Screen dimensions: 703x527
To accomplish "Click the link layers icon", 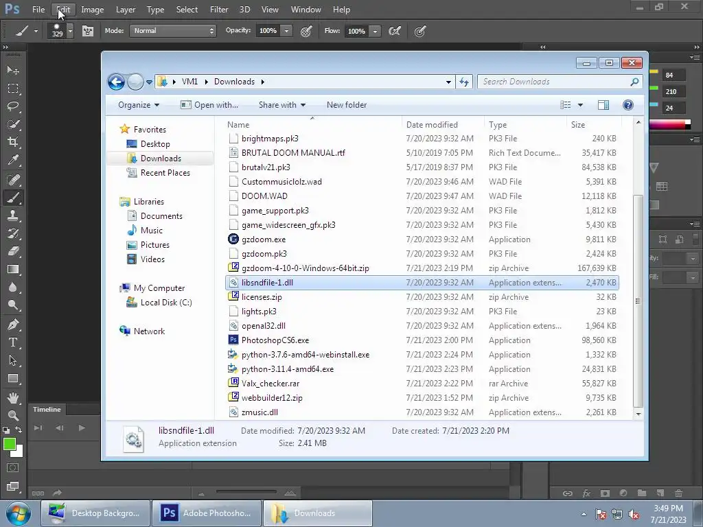I will (568, 493).
